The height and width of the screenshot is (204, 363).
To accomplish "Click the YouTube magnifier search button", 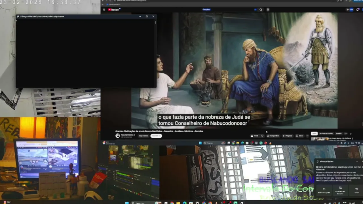I will click(261, 10).
